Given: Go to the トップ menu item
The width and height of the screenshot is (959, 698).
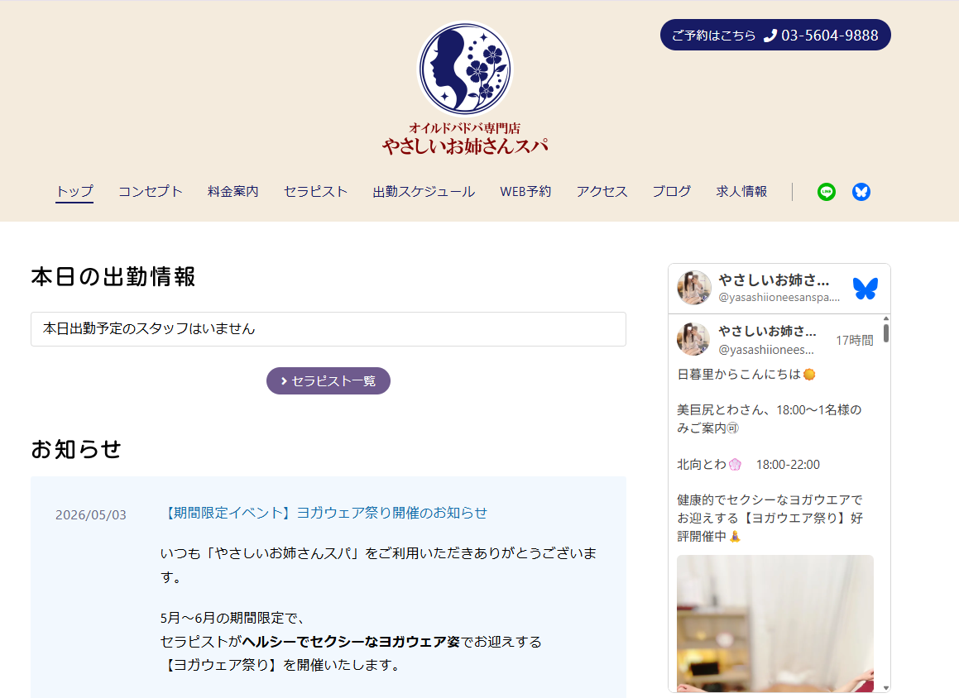Looking at the screenshot, I should pos(74,191).
